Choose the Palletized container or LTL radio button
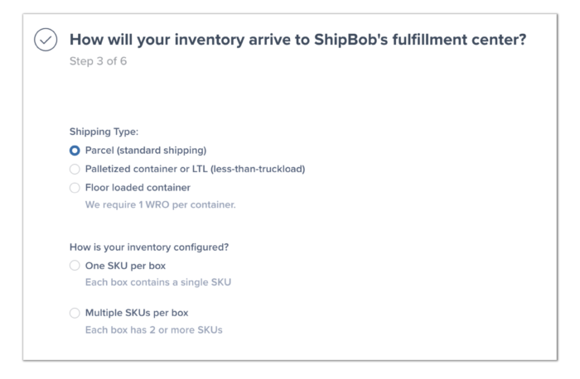This screenshot has height=379, width=580. 75,169
